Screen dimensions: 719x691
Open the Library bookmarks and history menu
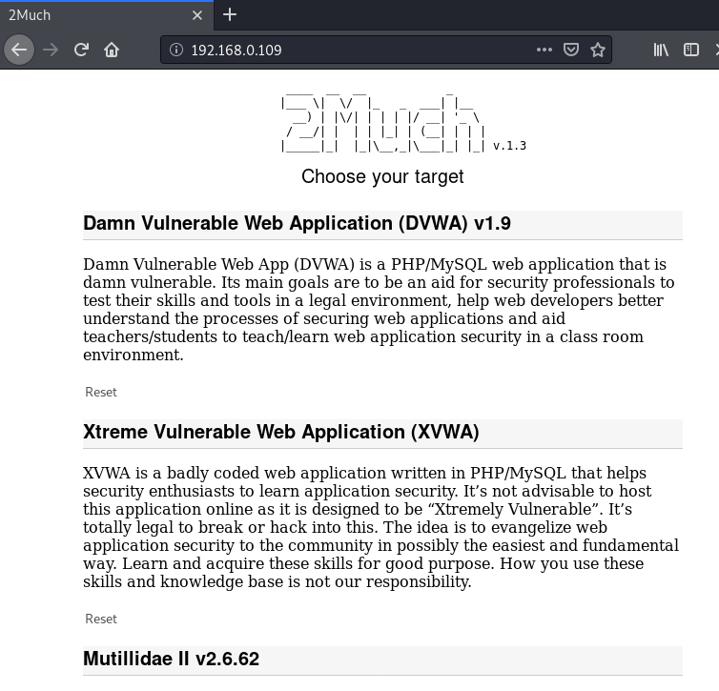click(x=661, y=50)
